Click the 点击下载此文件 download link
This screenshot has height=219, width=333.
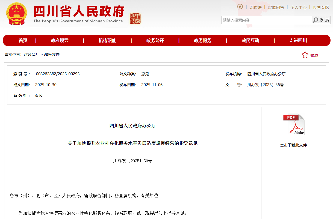[293, 145]
